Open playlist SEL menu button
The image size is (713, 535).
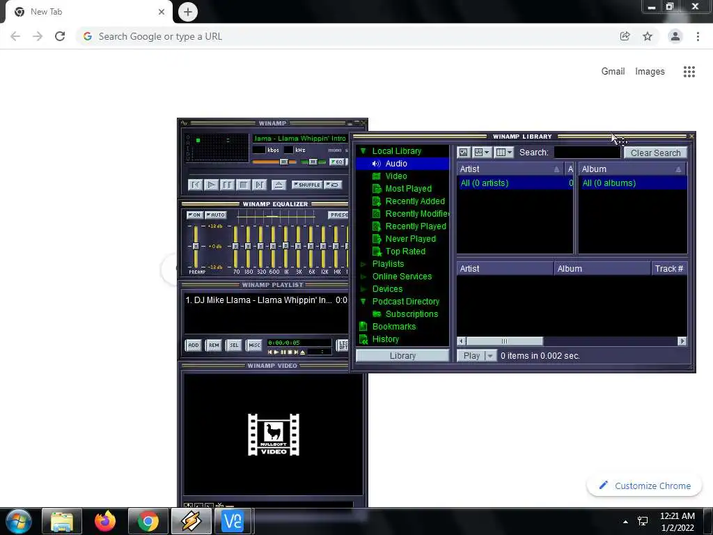coord(234,346)
